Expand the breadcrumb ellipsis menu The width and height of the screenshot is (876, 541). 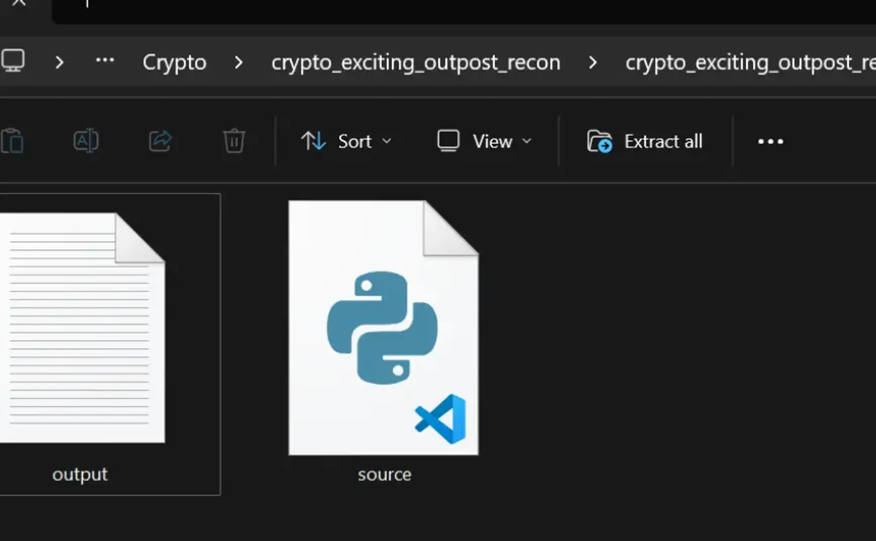pos(104,61)
